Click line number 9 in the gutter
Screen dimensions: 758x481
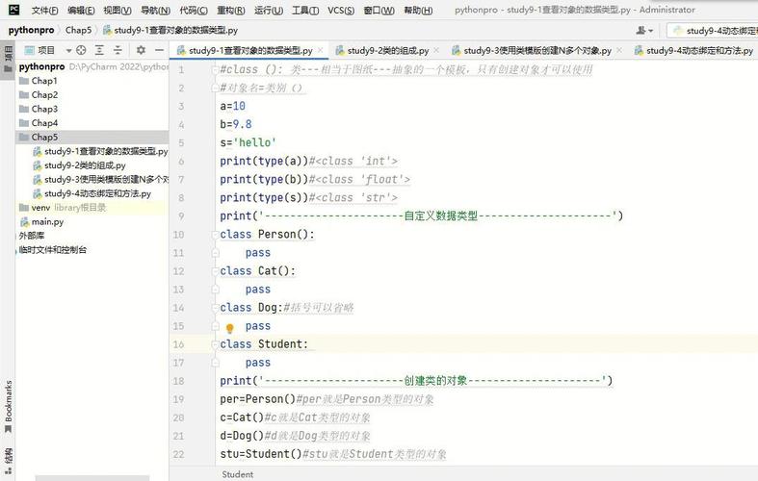tap(181, 215)
